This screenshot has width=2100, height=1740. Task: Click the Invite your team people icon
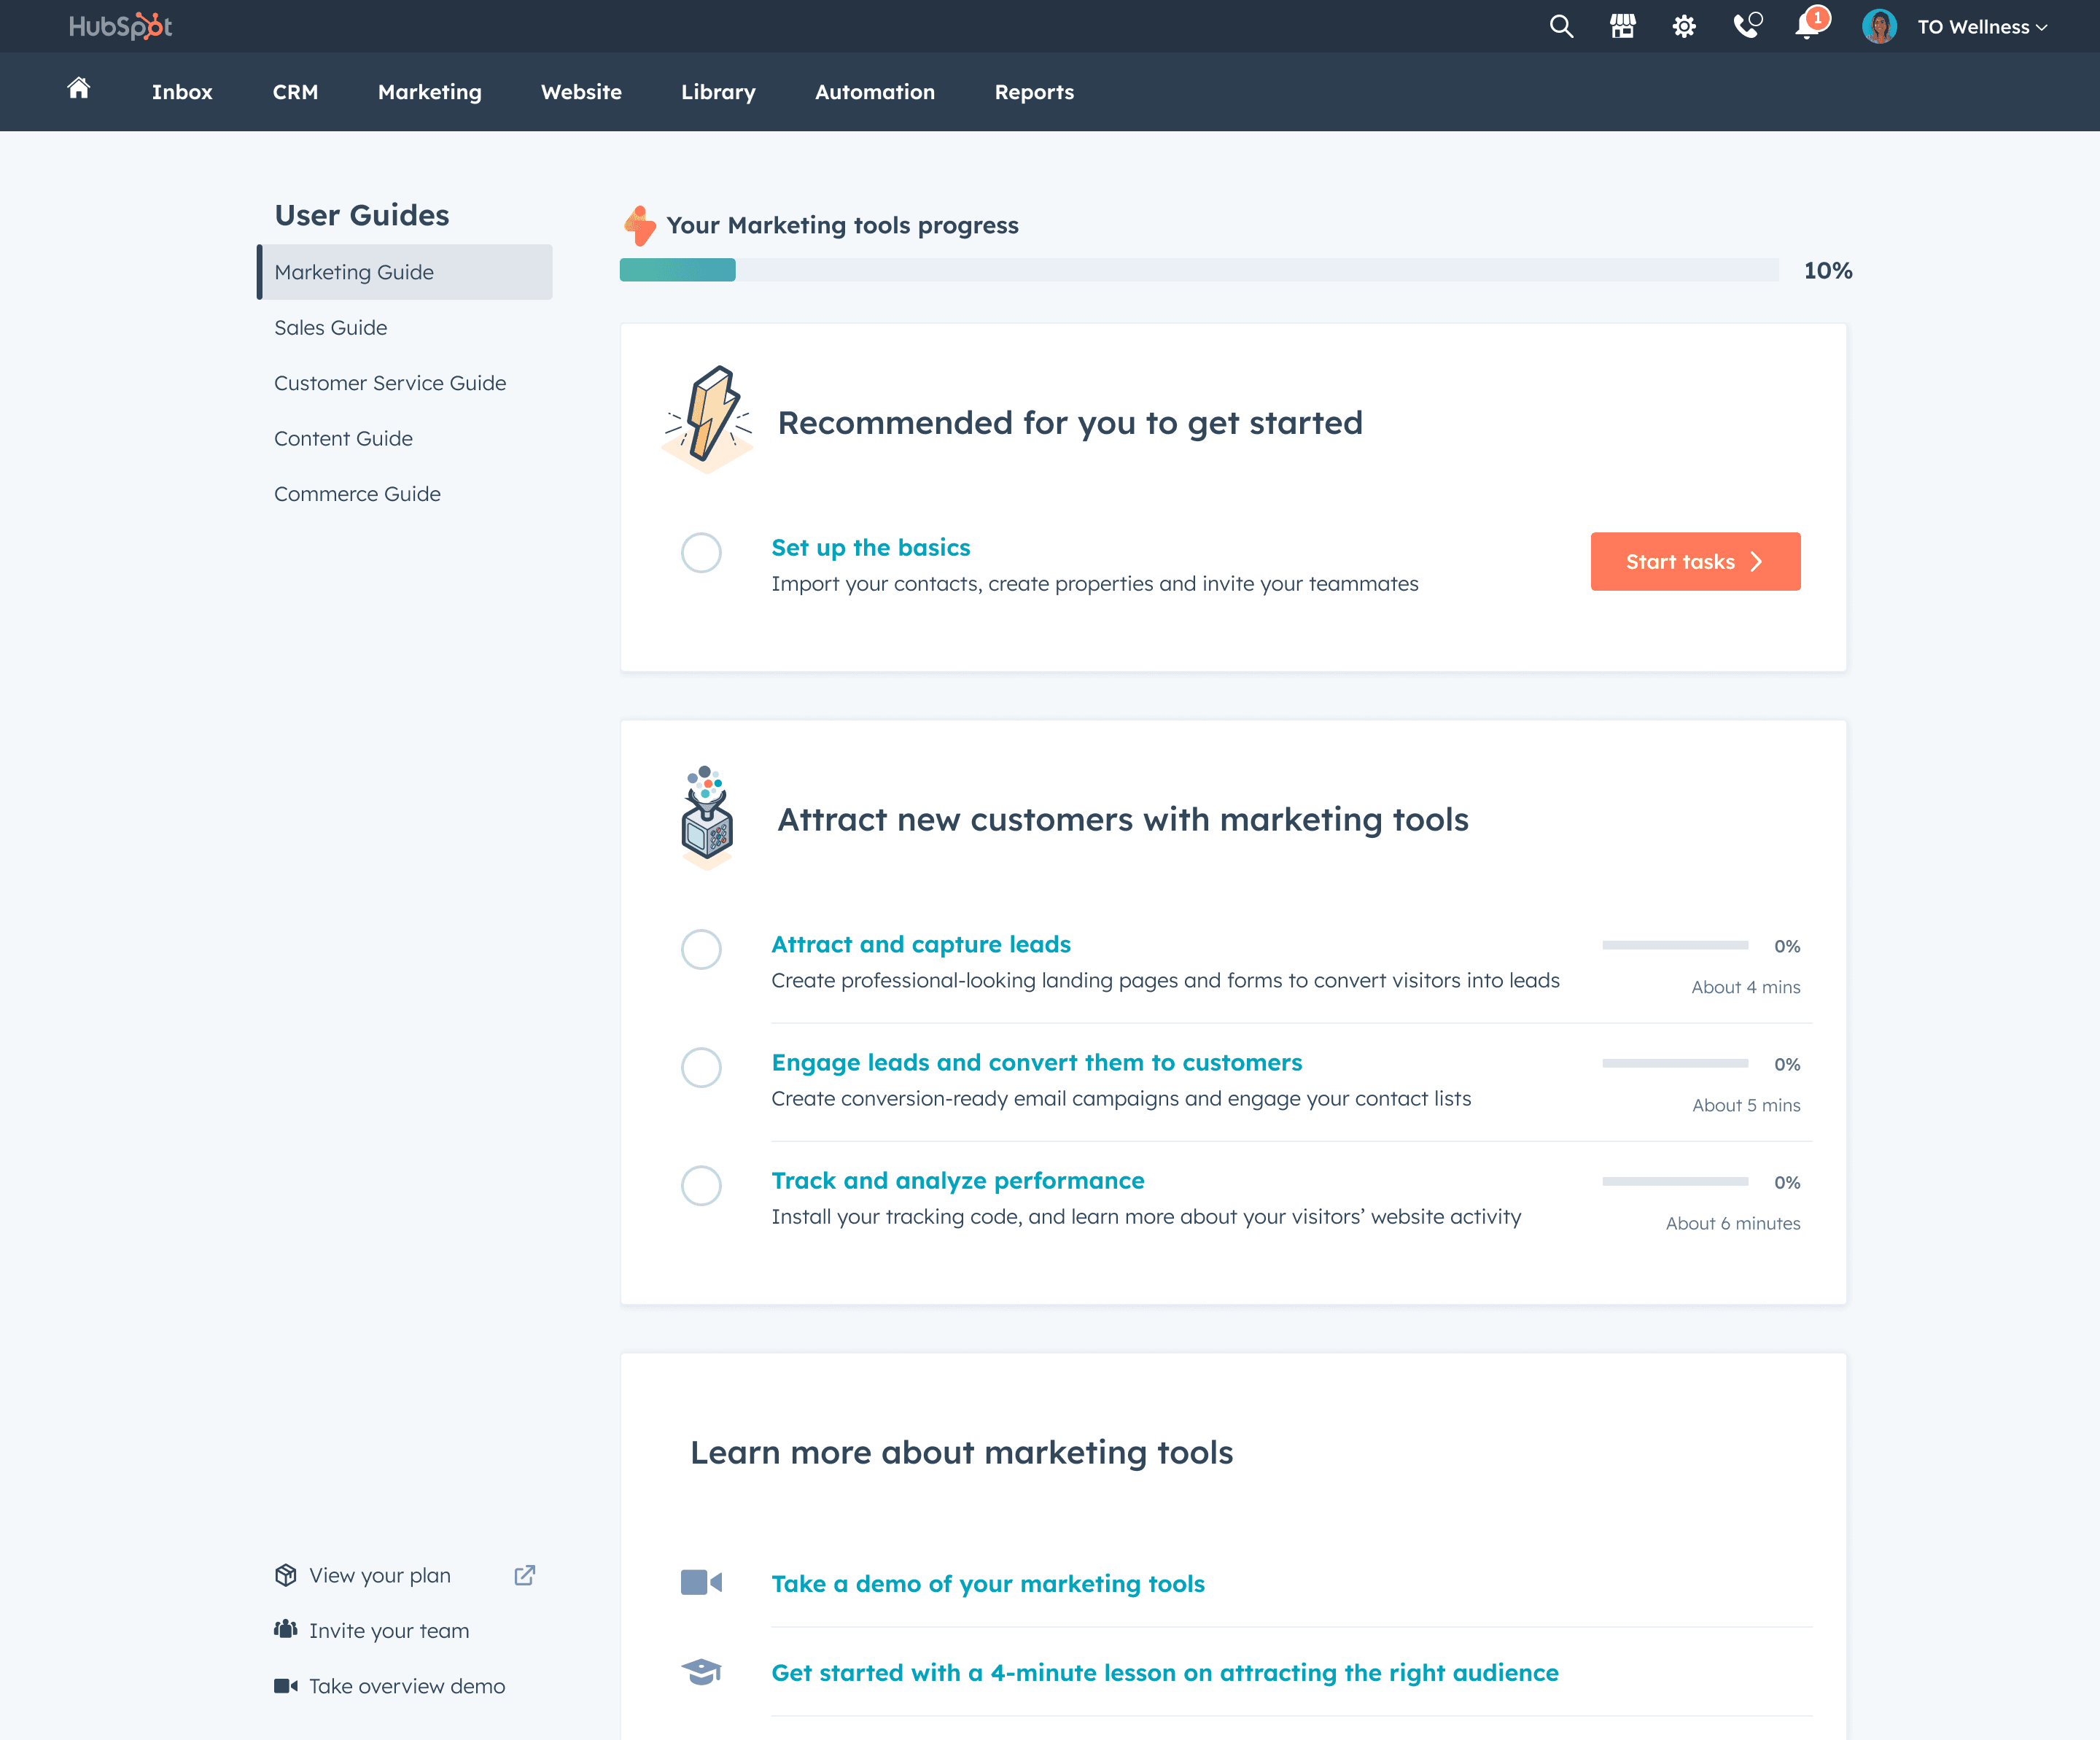[x=285, y=1630]
